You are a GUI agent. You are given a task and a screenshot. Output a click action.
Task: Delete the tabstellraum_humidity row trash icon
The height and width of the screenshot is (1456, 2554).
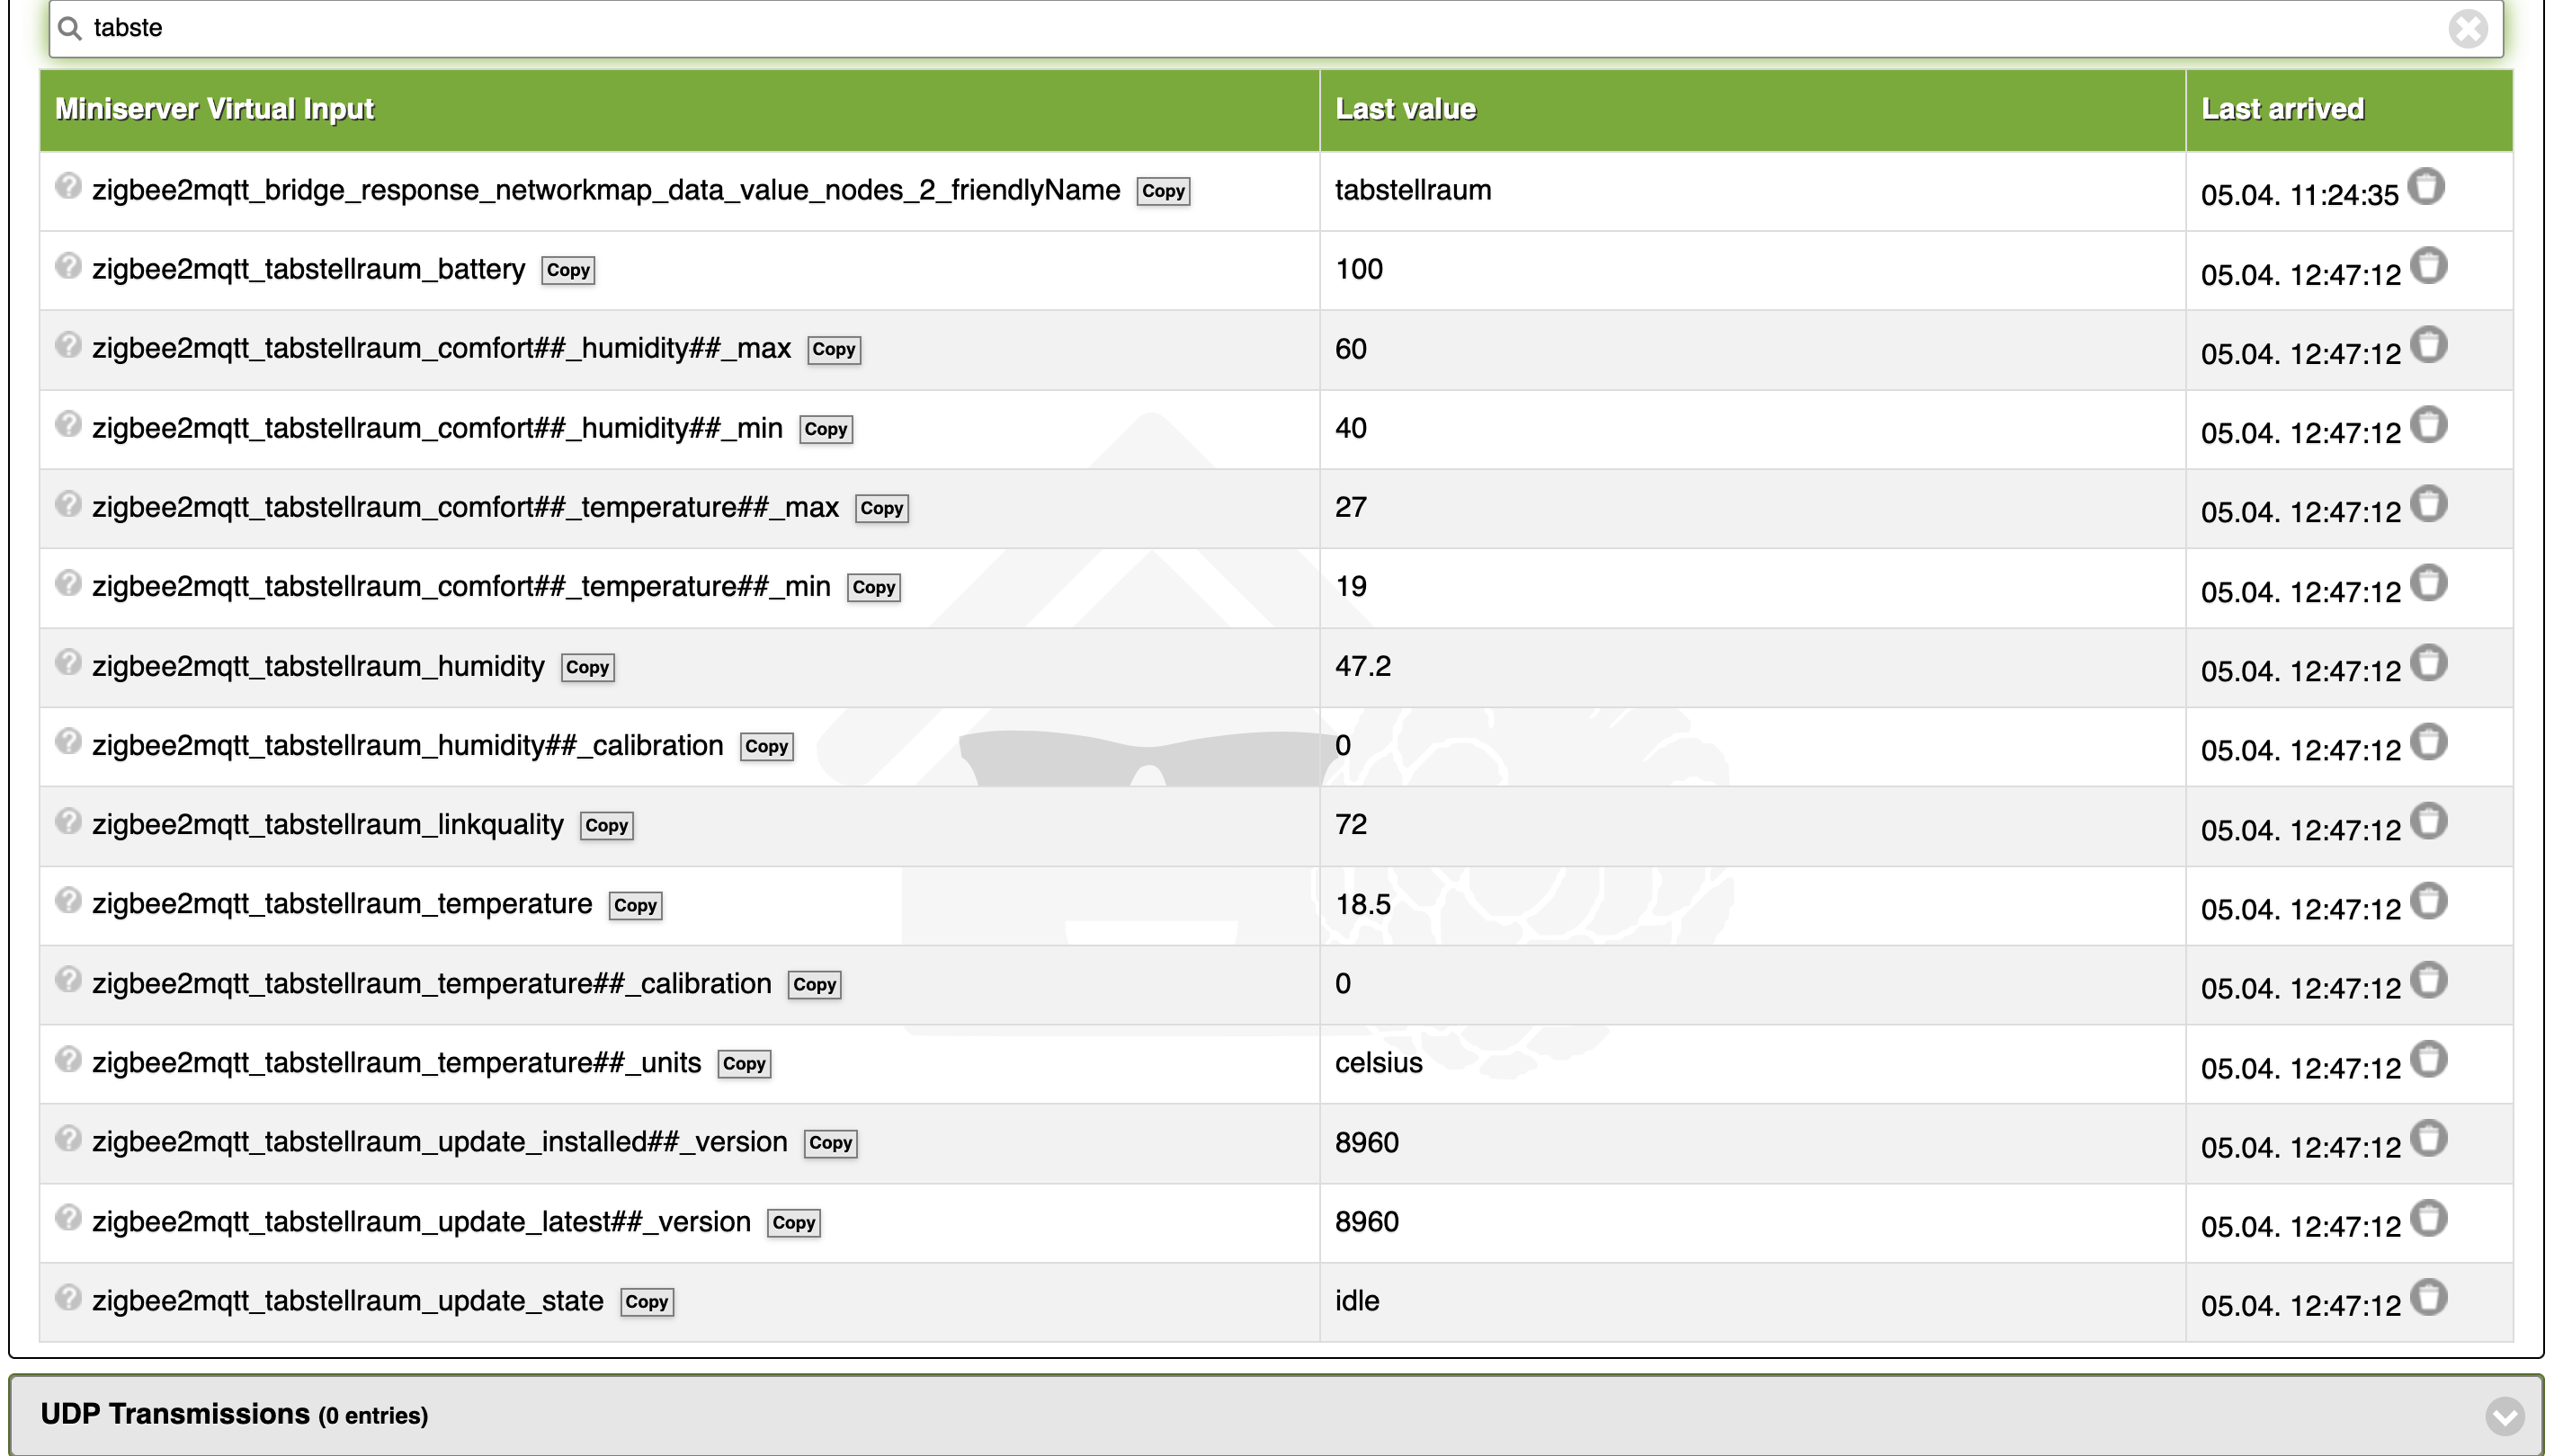pos(2428,663)
